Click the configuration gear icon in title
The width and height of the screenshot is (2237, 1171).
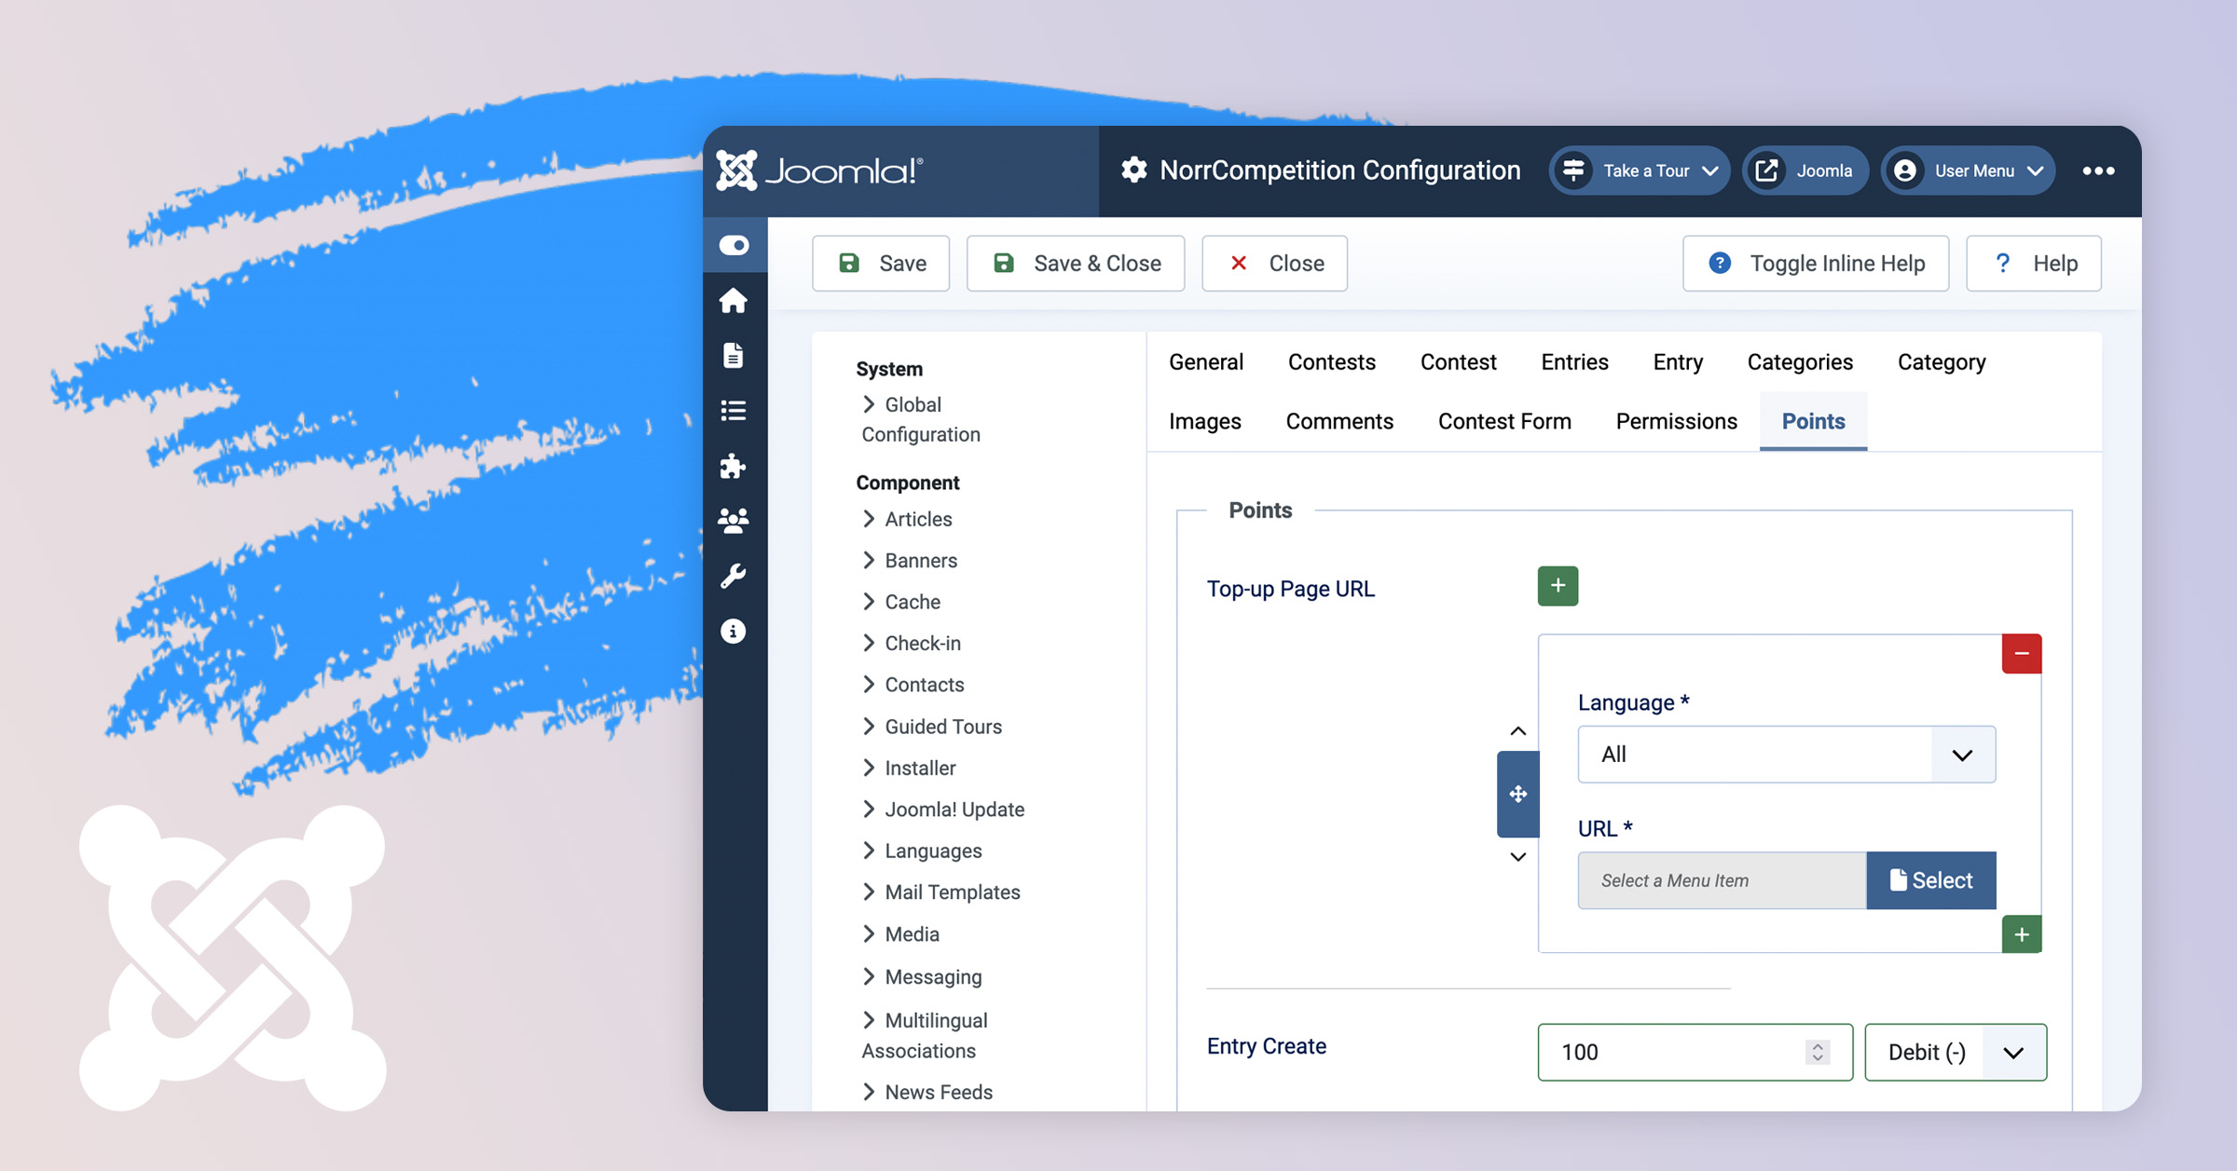pos(1133,170)
